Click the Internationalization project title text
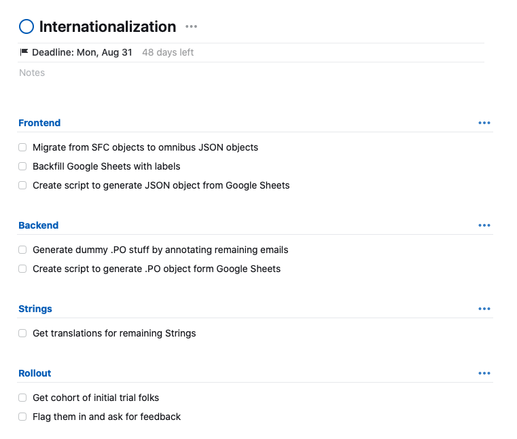Viewport: 517px width, 439px height. click(107, 27)
